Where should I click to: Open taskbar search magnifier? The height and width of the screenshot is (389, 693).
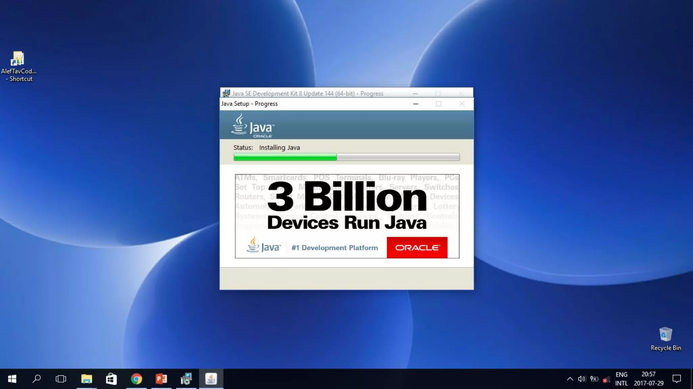(37, 379)
